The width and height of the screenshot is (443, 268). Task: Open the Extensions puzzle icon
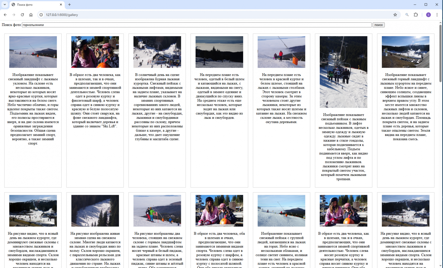[416, 15]
